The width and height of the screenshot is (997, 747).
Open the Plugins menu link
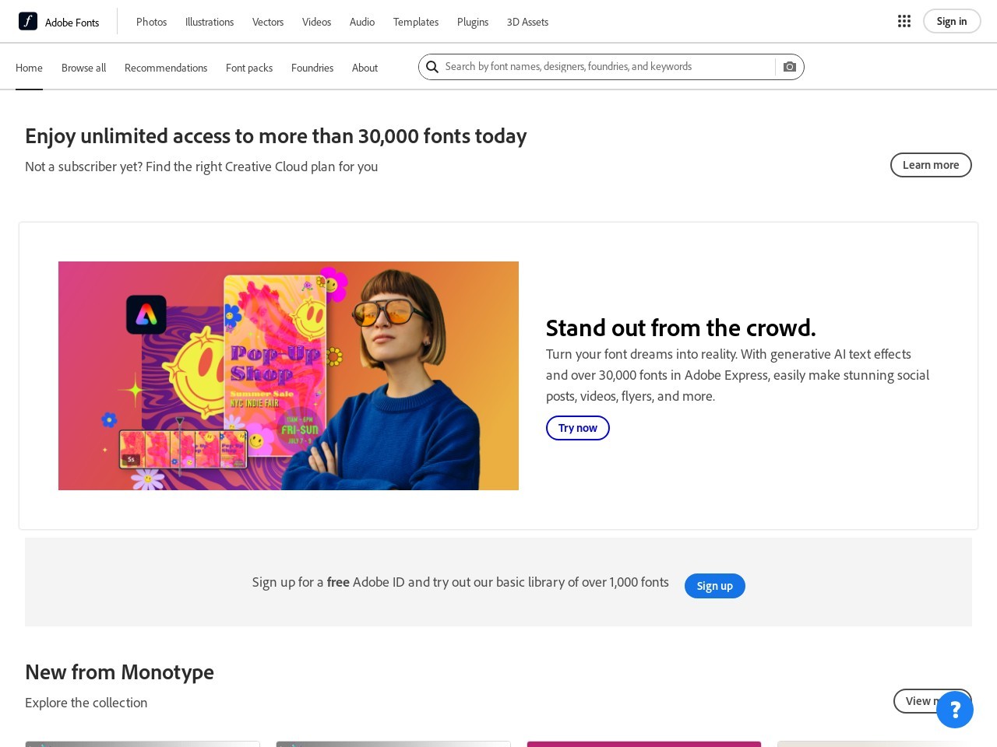coord(473,22)
